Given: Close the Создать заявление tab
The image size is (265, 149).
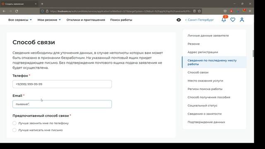Looking at the screenshot, I should pos(36,4).
